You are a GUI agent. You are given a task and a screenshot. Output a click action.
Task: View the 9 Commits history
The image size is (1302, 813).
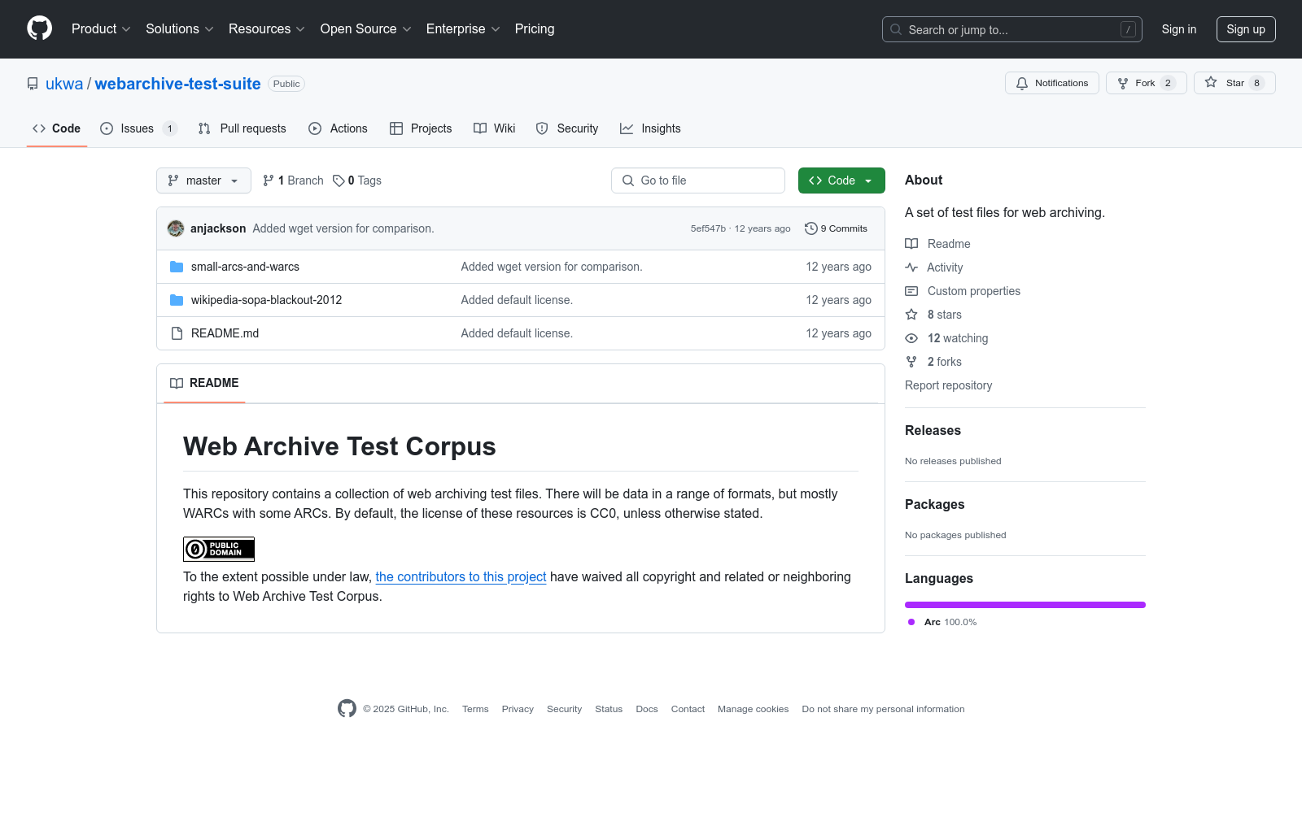[836, 228]
